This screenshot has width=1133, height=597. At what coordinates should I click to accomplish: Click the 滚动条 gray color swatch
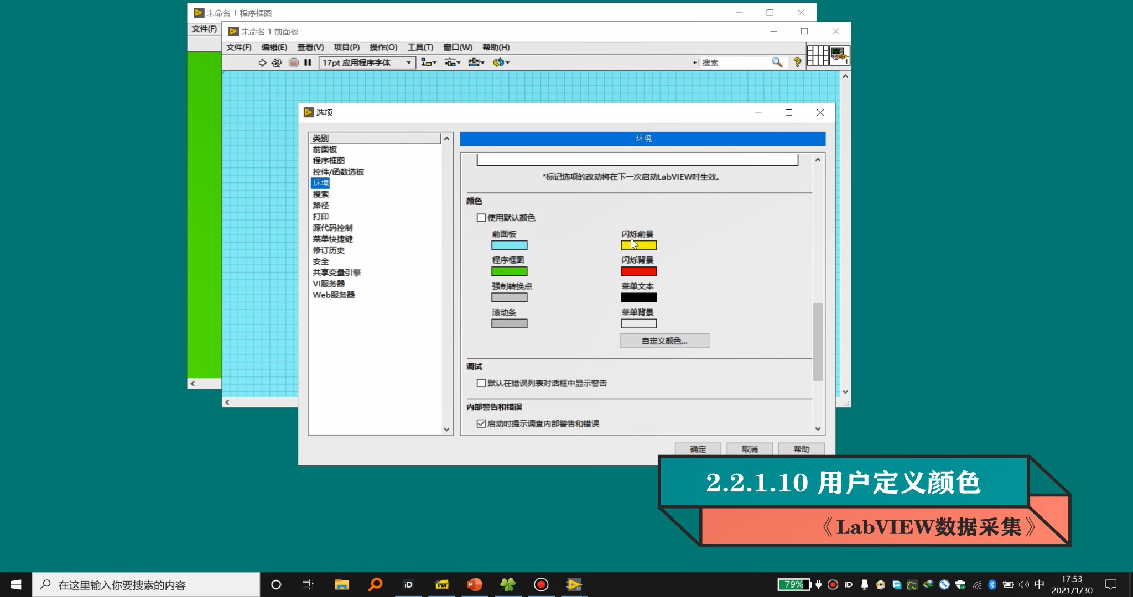coord(510,323)
